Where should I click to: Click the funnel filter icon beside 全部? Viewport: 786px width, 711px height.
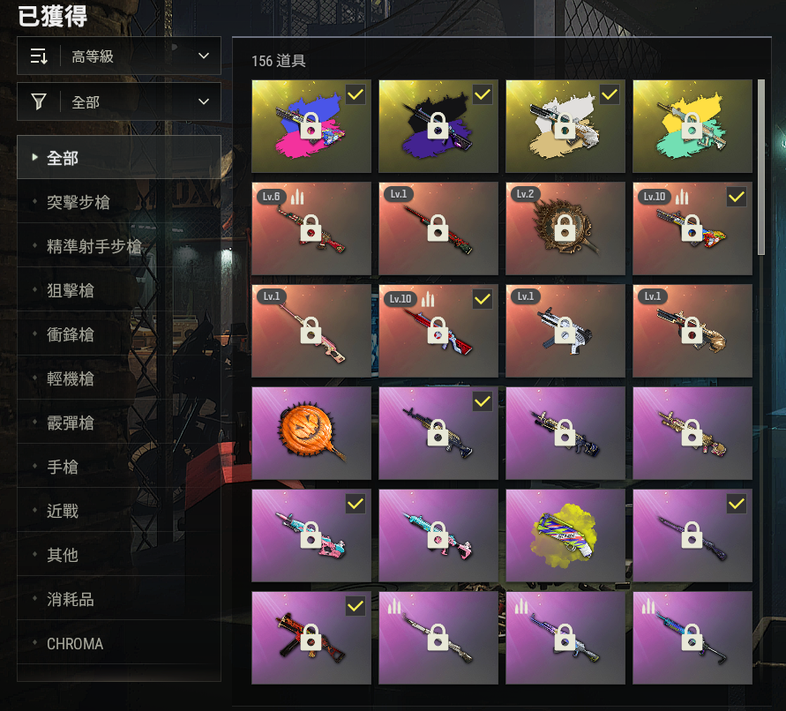pos(39,101)
